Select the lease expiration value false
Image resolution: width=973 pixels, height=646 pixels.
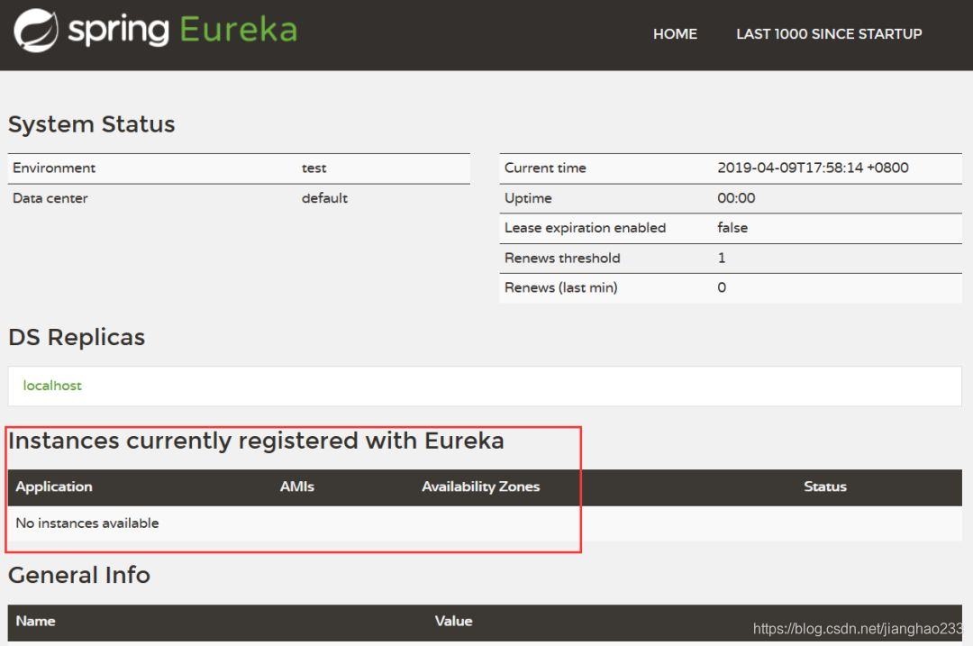coord(732,228)
